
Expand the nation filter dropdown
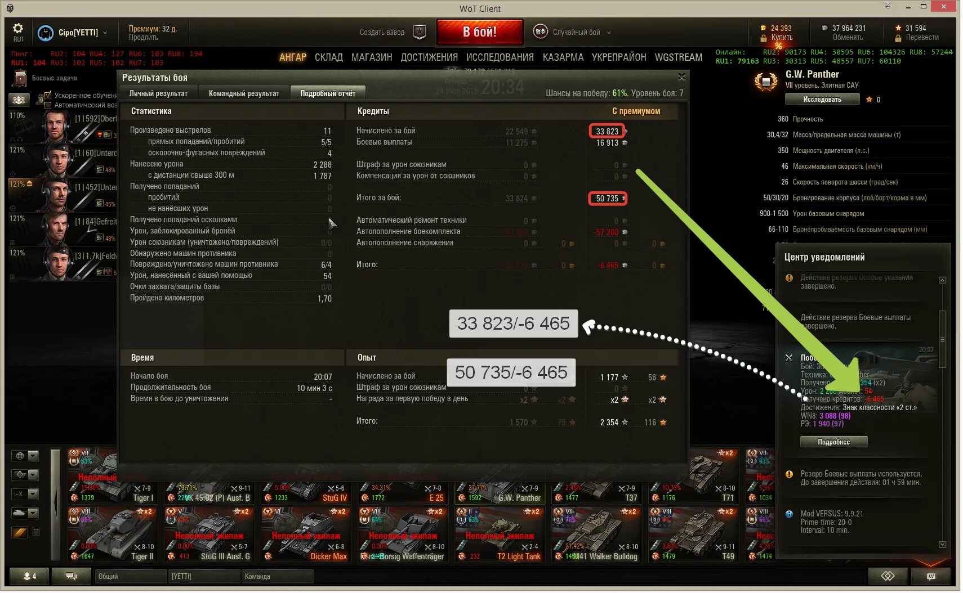[33, 456]
